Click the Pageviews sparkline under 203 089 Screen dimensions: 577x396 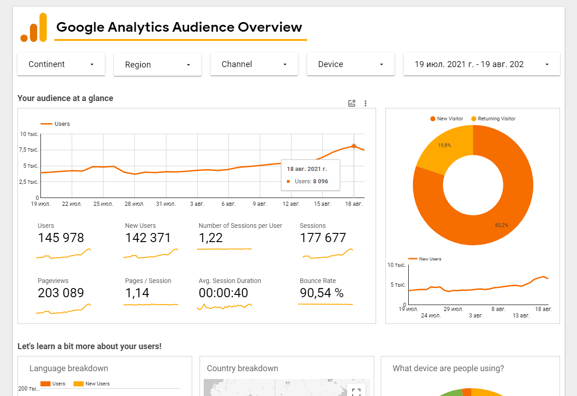coord(63,309)
